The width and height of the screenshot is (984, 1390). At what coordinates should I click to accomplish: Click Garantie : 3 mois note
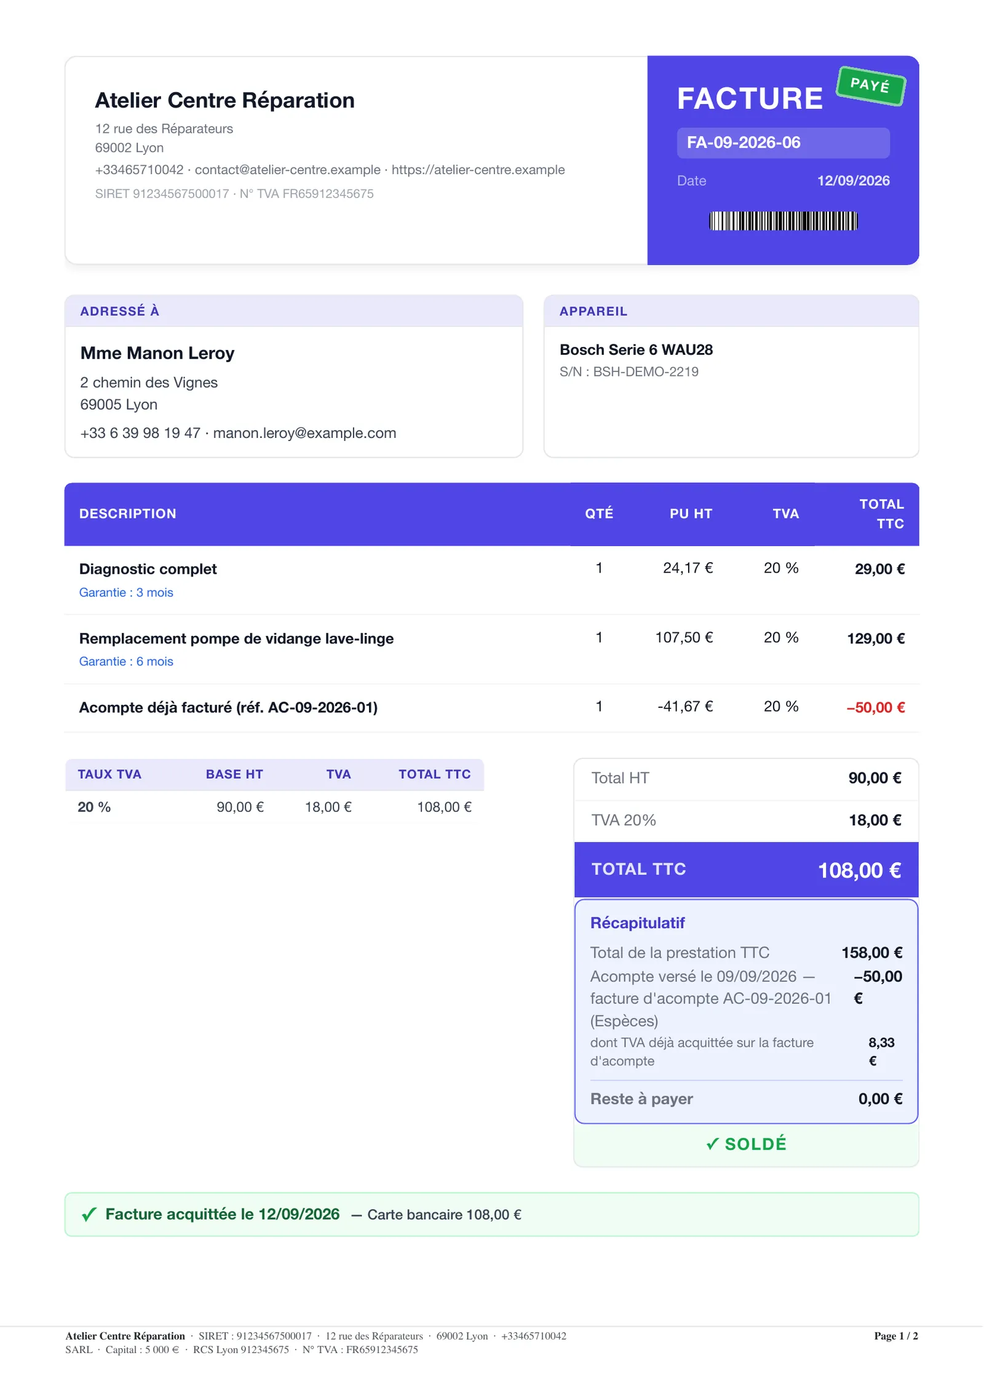[126, 592]
